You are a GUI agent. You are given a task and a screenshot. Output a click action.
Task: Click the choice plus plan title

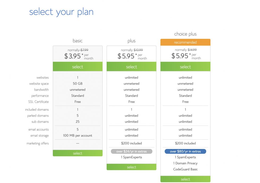pyautogui.click(x=185, y=34)
